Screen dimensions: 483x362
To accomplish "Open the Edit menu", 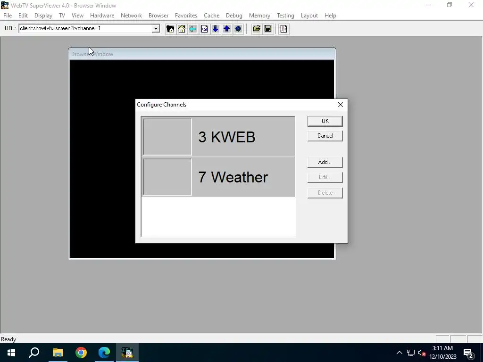I will (x=23, y=16).
